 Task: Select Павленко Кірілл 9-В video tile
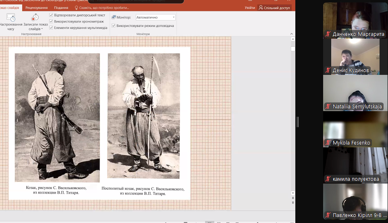tap(355, 202)
